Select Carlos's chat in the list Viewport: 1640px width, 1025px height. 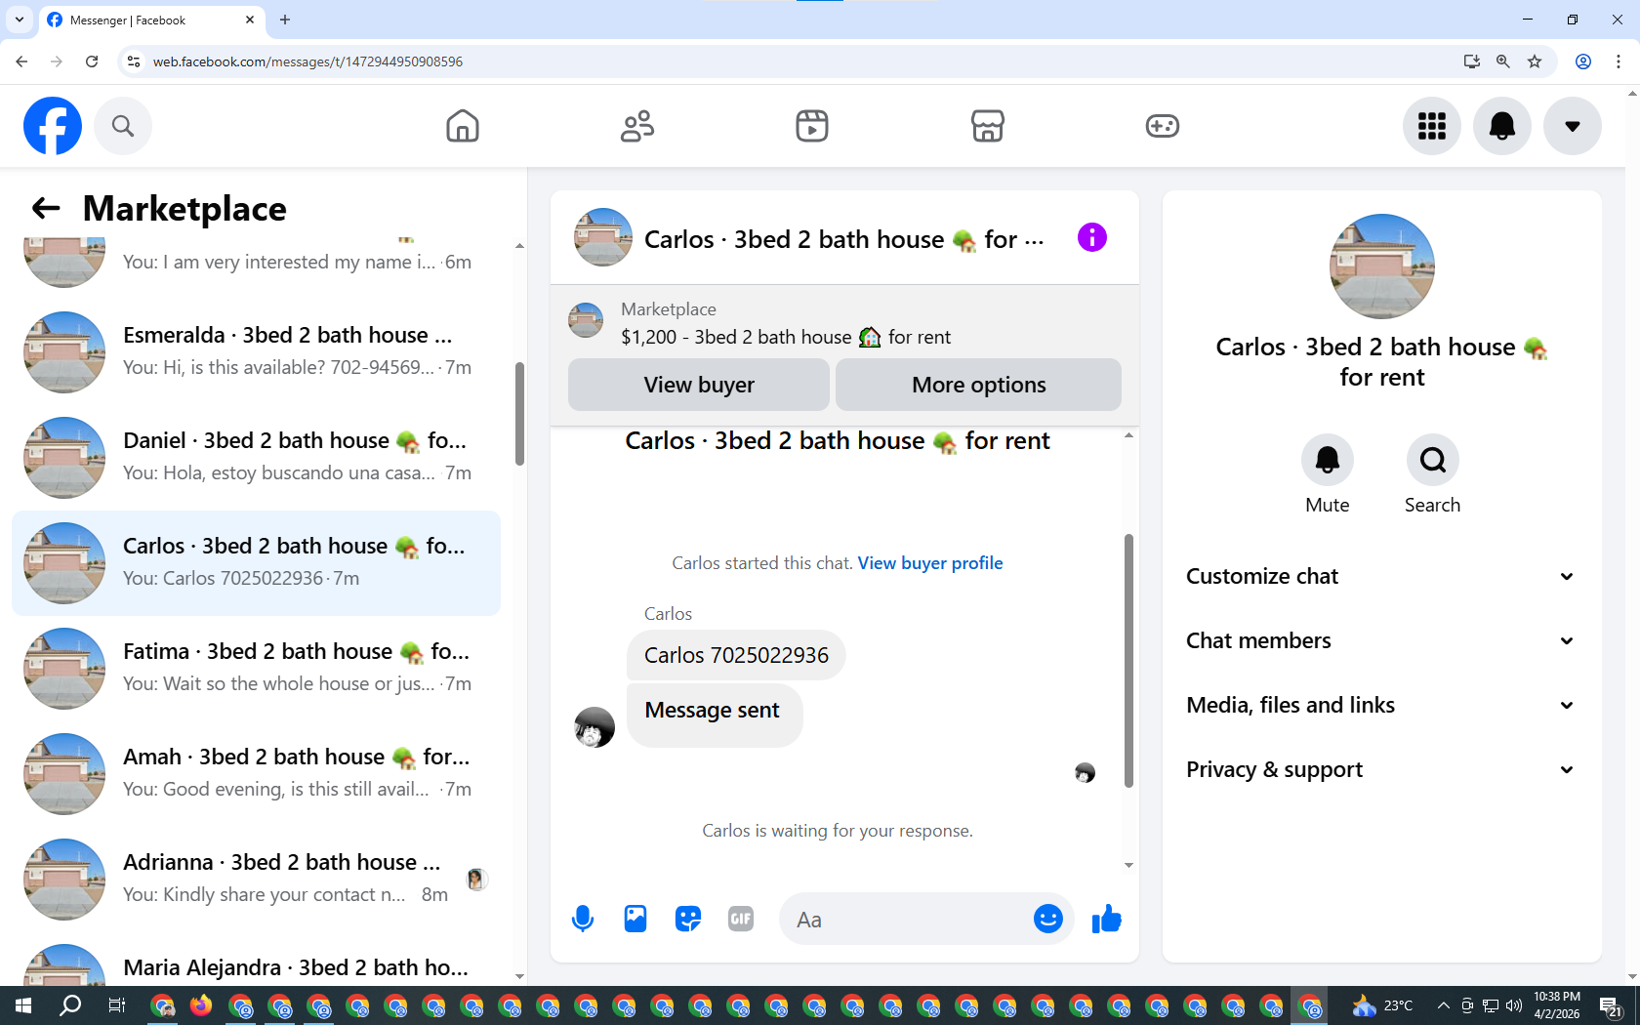[256, 563]
